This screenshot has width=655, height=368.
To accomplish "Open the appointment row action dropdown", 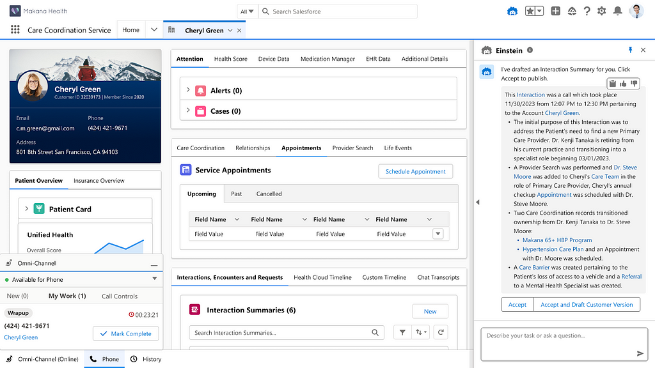I will coord(438,234).
